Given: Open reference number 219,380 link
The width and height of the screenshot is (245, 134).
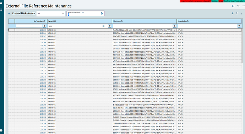Looking at the screenshot, I should click(x=43, y=80).
